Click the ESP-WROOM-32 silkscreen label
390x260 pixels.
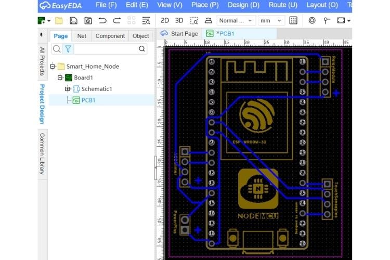point(250,142)
